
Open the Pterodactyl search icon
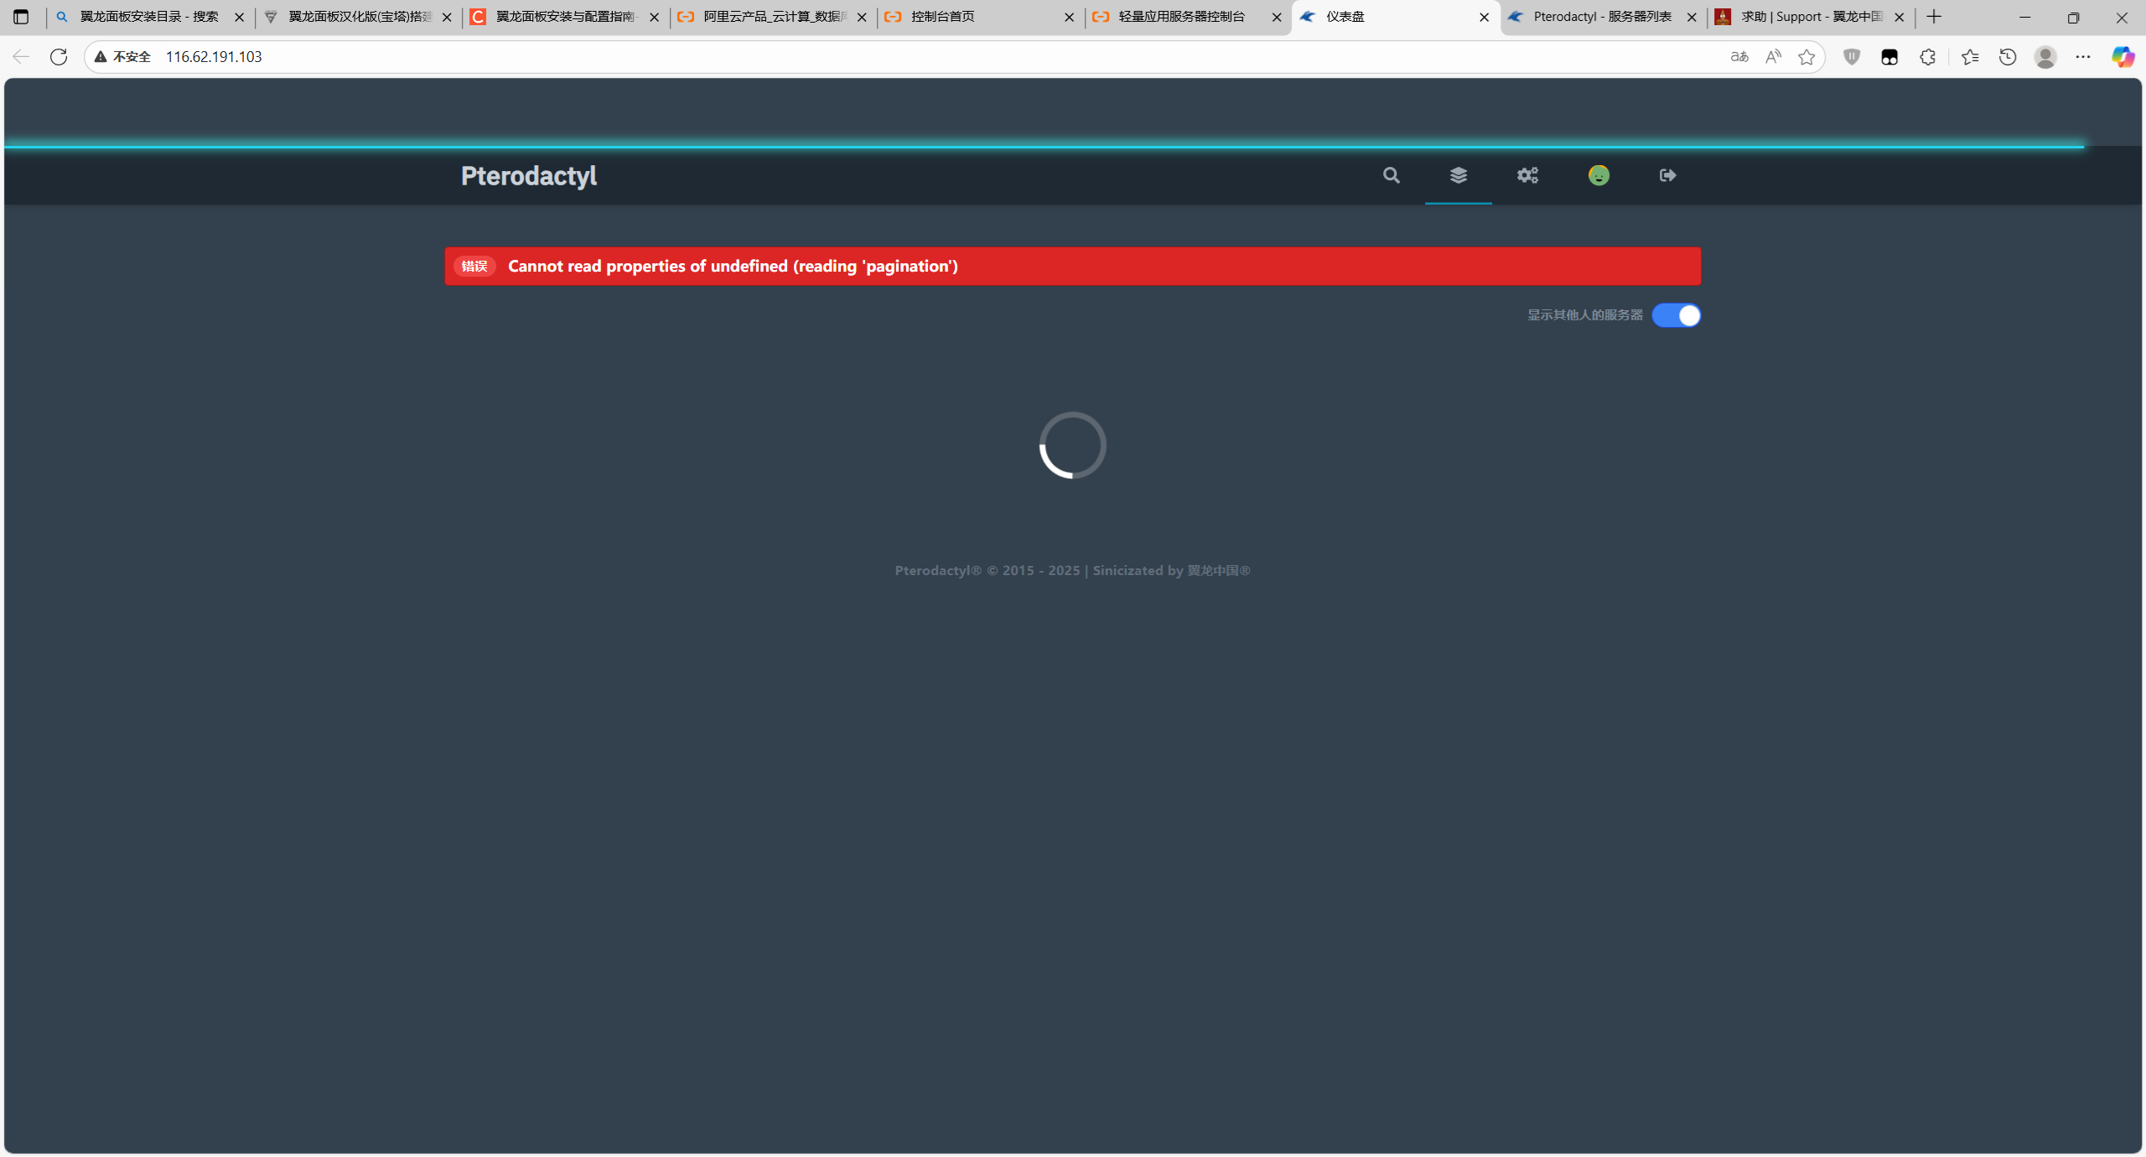(x=1391, y=175)
